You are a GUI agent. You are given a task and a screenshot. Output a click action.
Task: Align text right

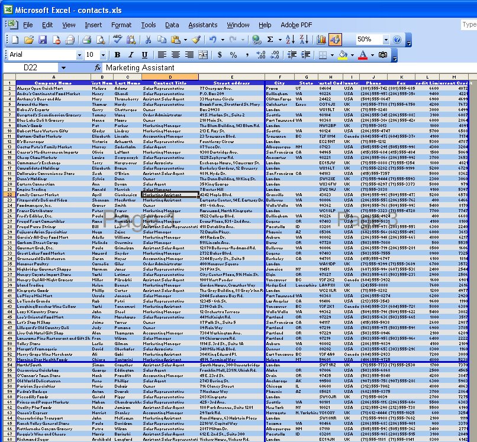[x=189, y=55]
